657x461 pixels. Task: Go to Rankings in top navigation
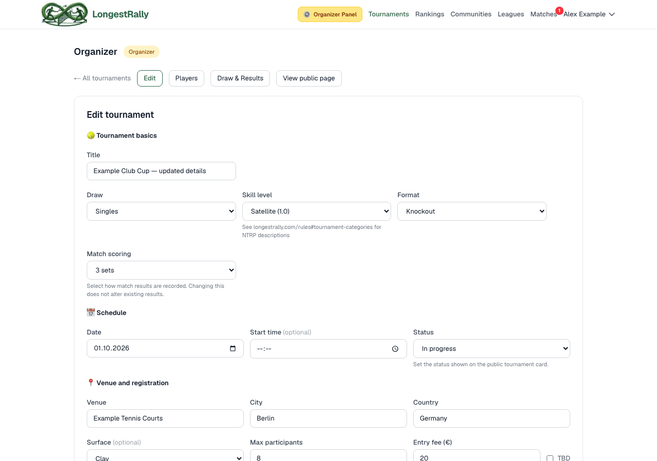[x=430, y=14]
